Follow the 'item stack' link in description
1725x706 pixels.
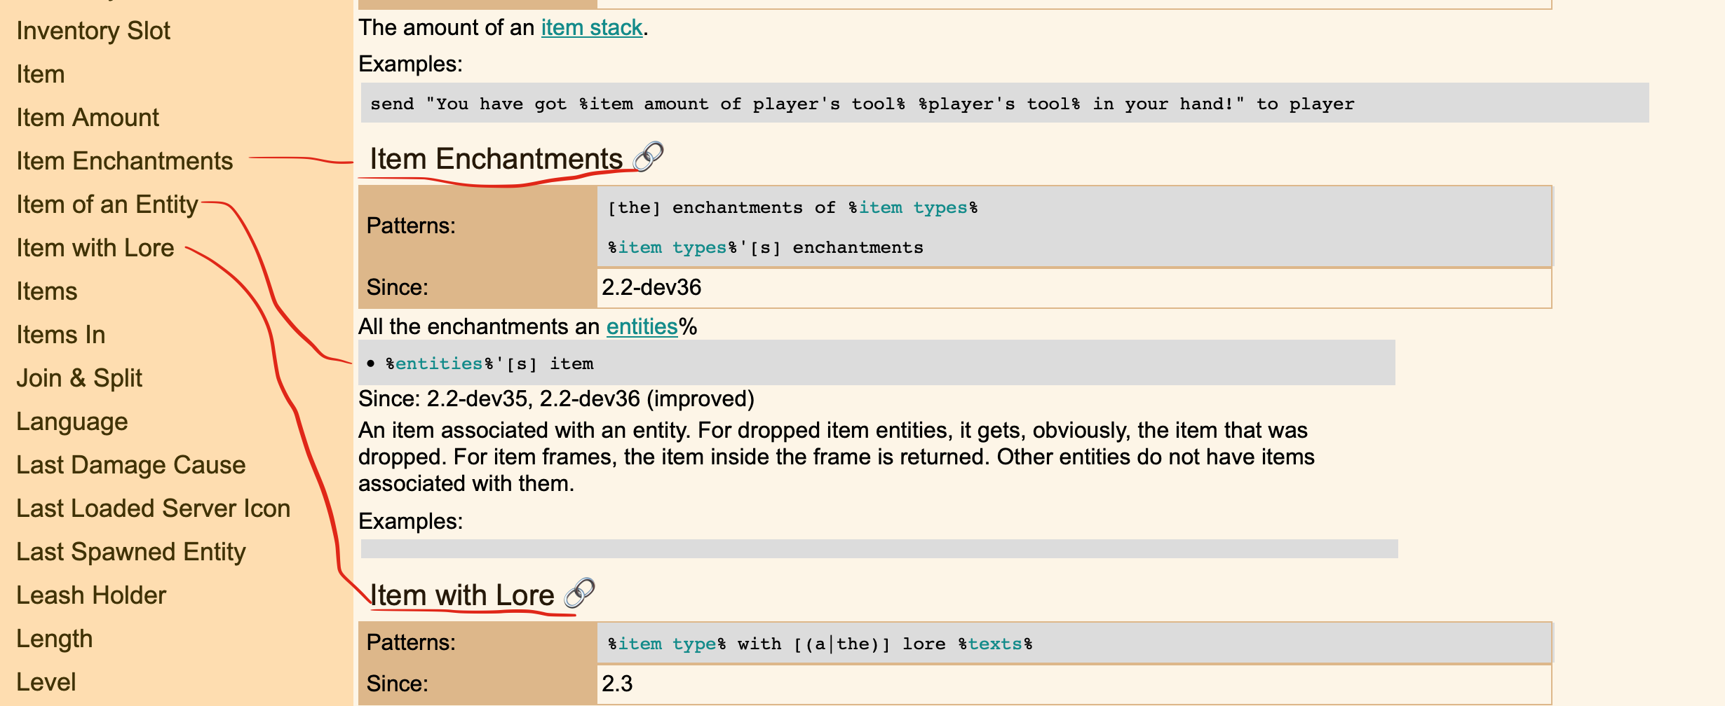coord(592,27)
